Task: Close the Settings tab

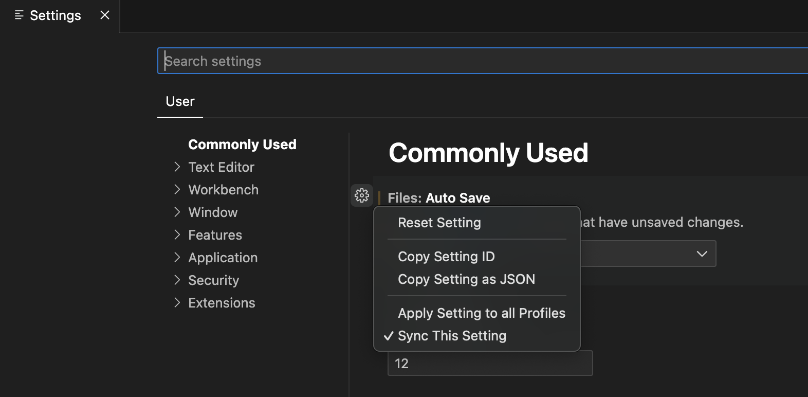Action: [x=105, y=15]
